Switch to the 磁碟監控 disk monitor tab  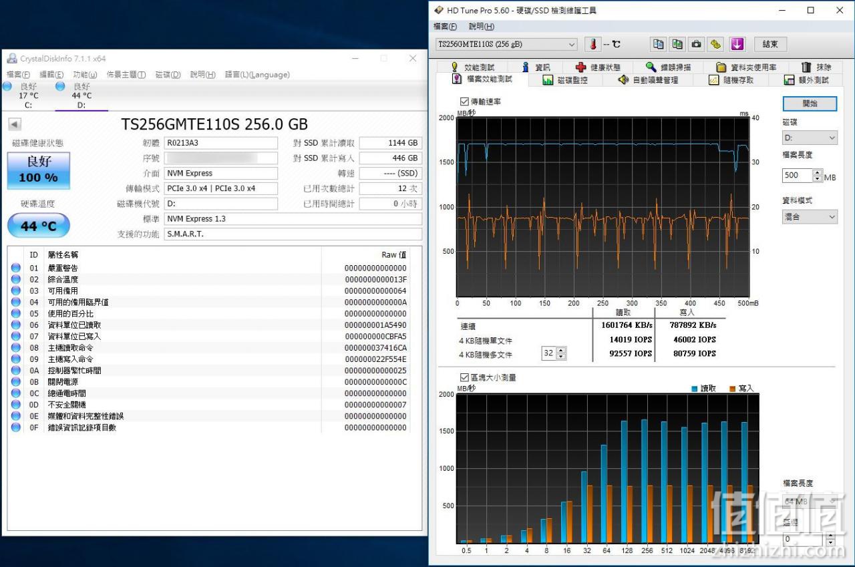(x=565, y=80)
